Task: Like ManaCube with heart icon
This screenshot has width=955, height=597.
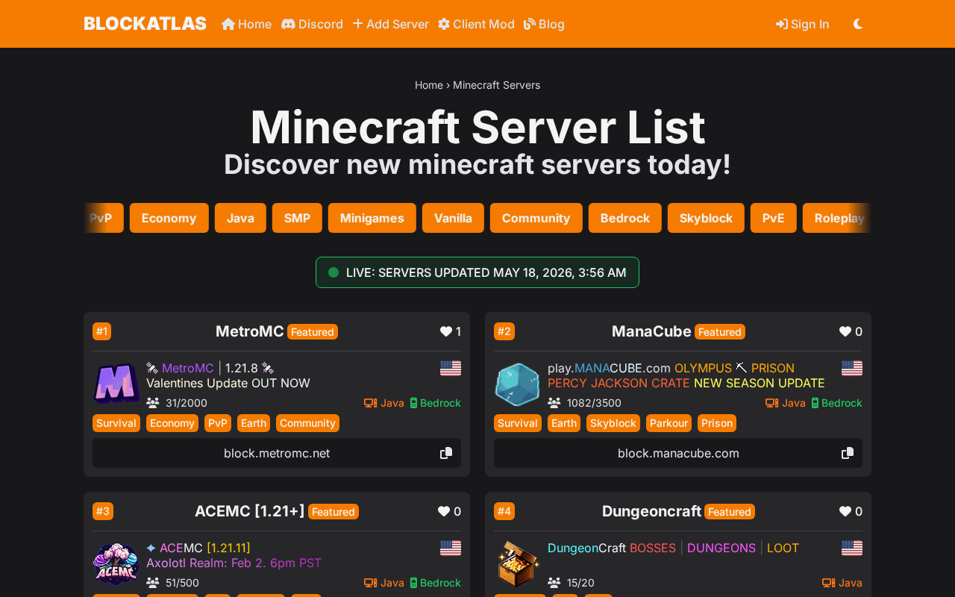Action: [845, 331]
